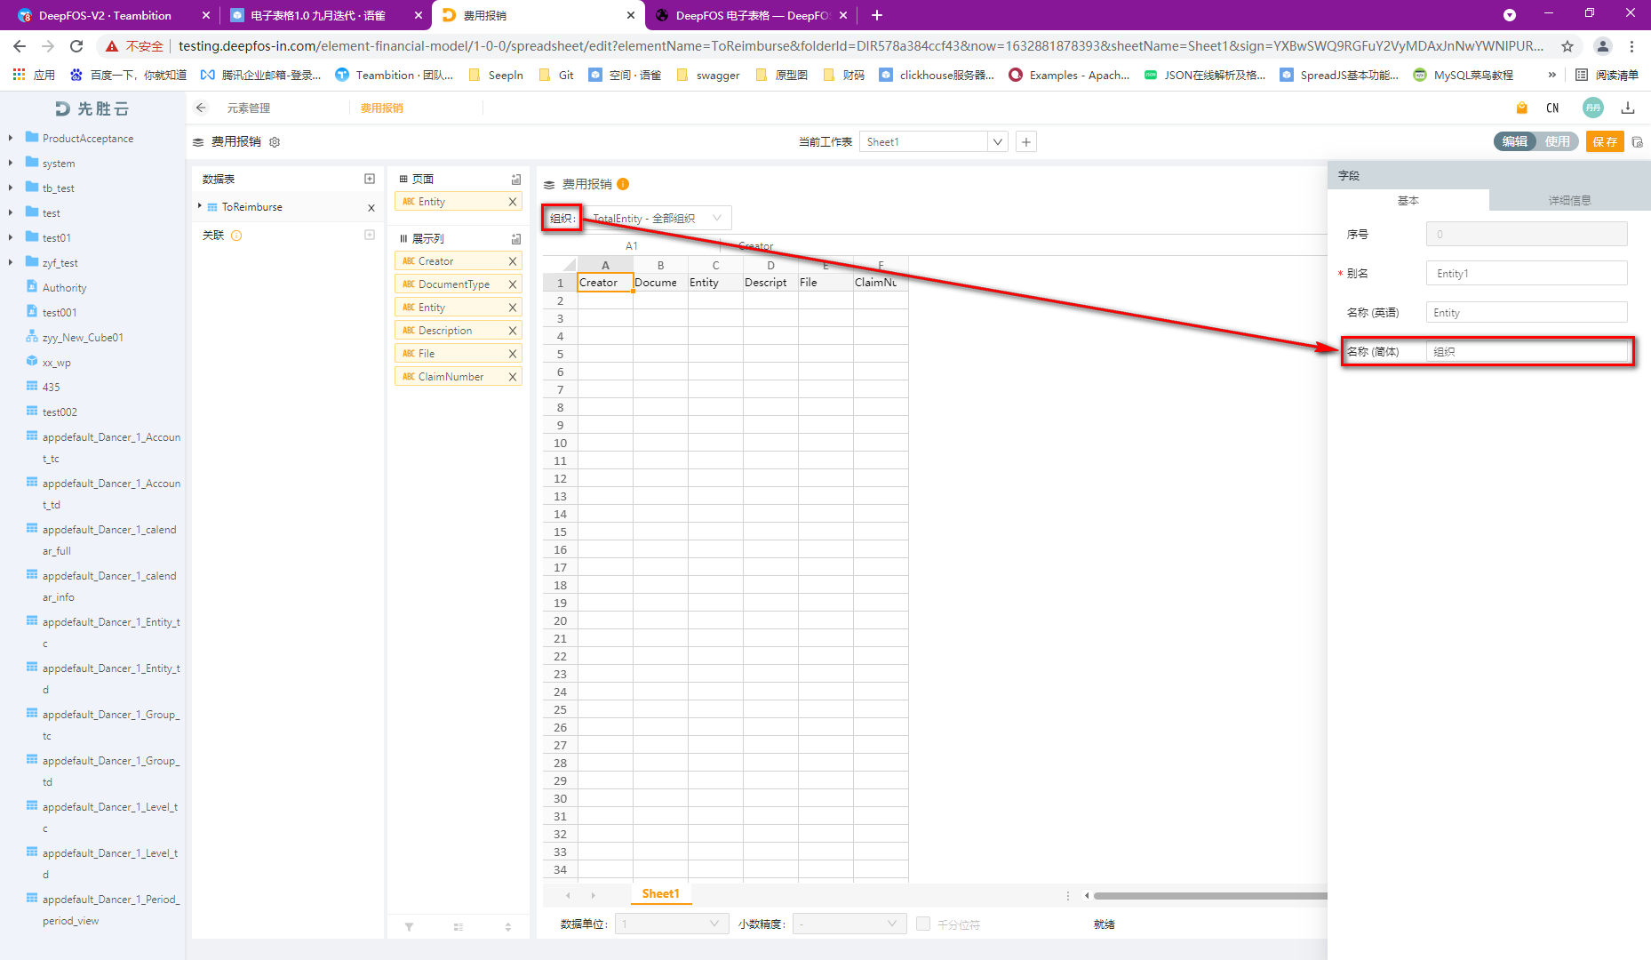The width and height of the screenshot is (1651, 960).
Task: Open zyy_New_Cube01 in left tree
Action: pyautogui.click(x=83, y=337)
